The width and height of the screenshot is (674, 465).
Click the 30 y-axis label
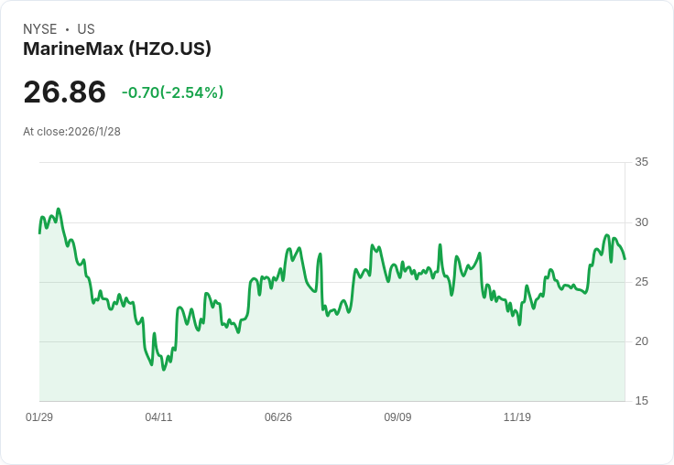641,222
